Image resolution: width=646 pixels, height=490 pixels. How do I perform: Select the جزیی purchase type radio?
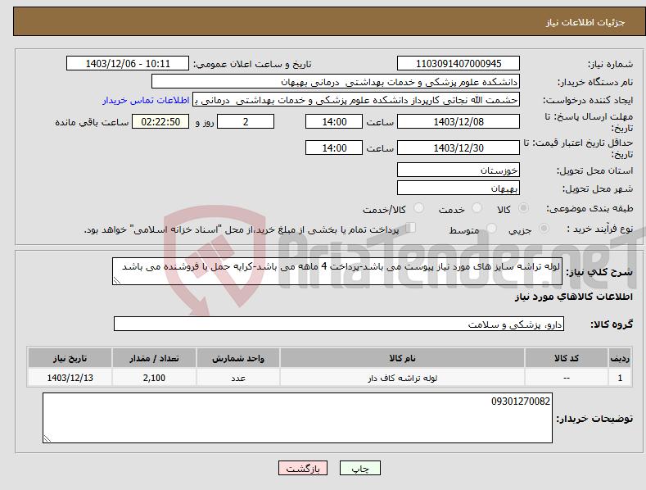pyautogui.click(x=544, y=229)
